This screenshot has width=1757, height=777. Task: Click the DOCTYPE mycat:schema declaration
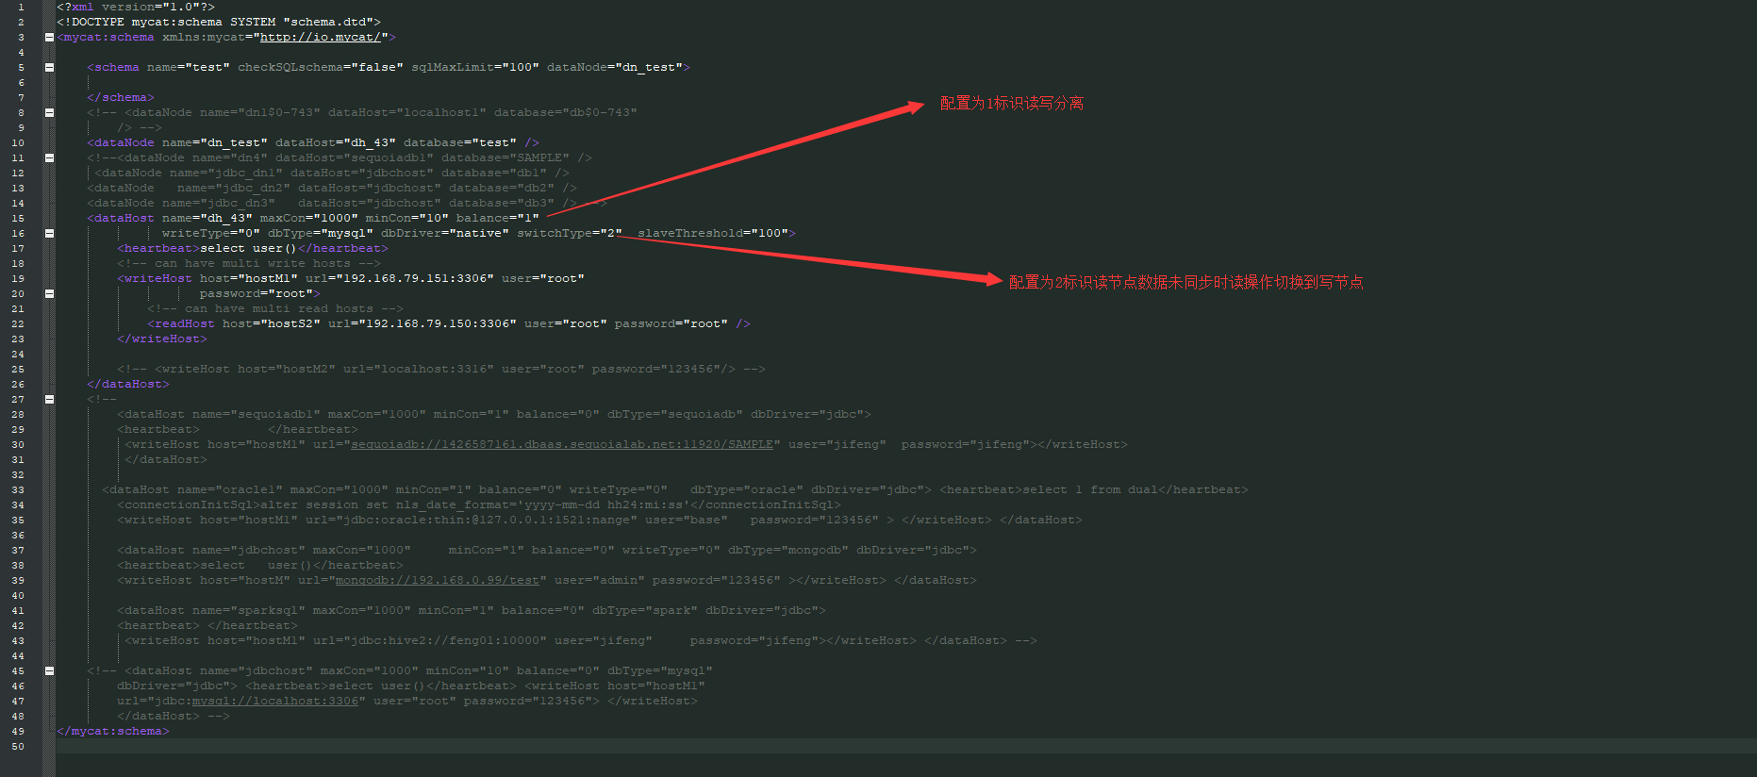point(219,23)
